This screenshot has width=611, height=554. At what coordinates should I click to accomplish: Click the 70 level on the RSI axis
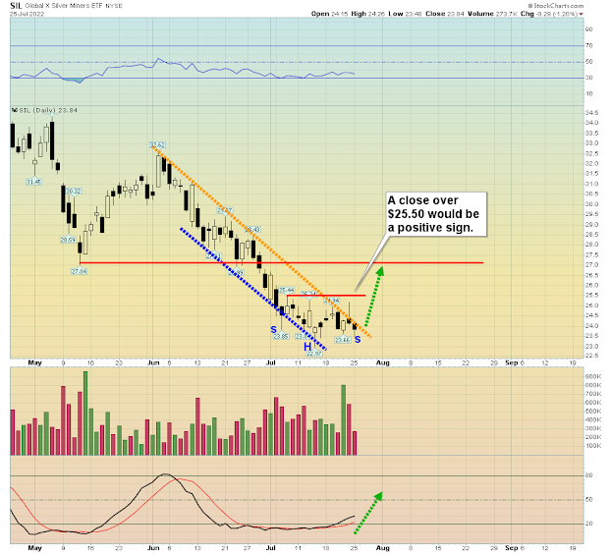pos(588,45)
